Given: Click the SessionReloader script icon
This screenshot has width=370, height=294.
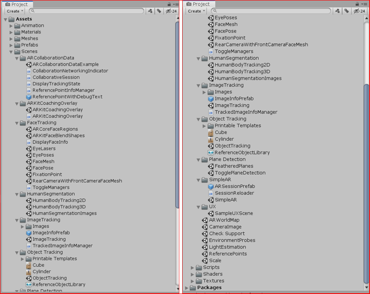Looking at the screenshot, I should pos(211,193).
